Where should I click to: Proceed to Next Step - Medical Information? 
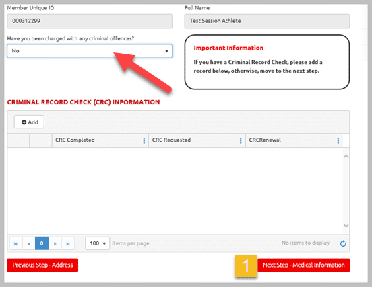304,265
